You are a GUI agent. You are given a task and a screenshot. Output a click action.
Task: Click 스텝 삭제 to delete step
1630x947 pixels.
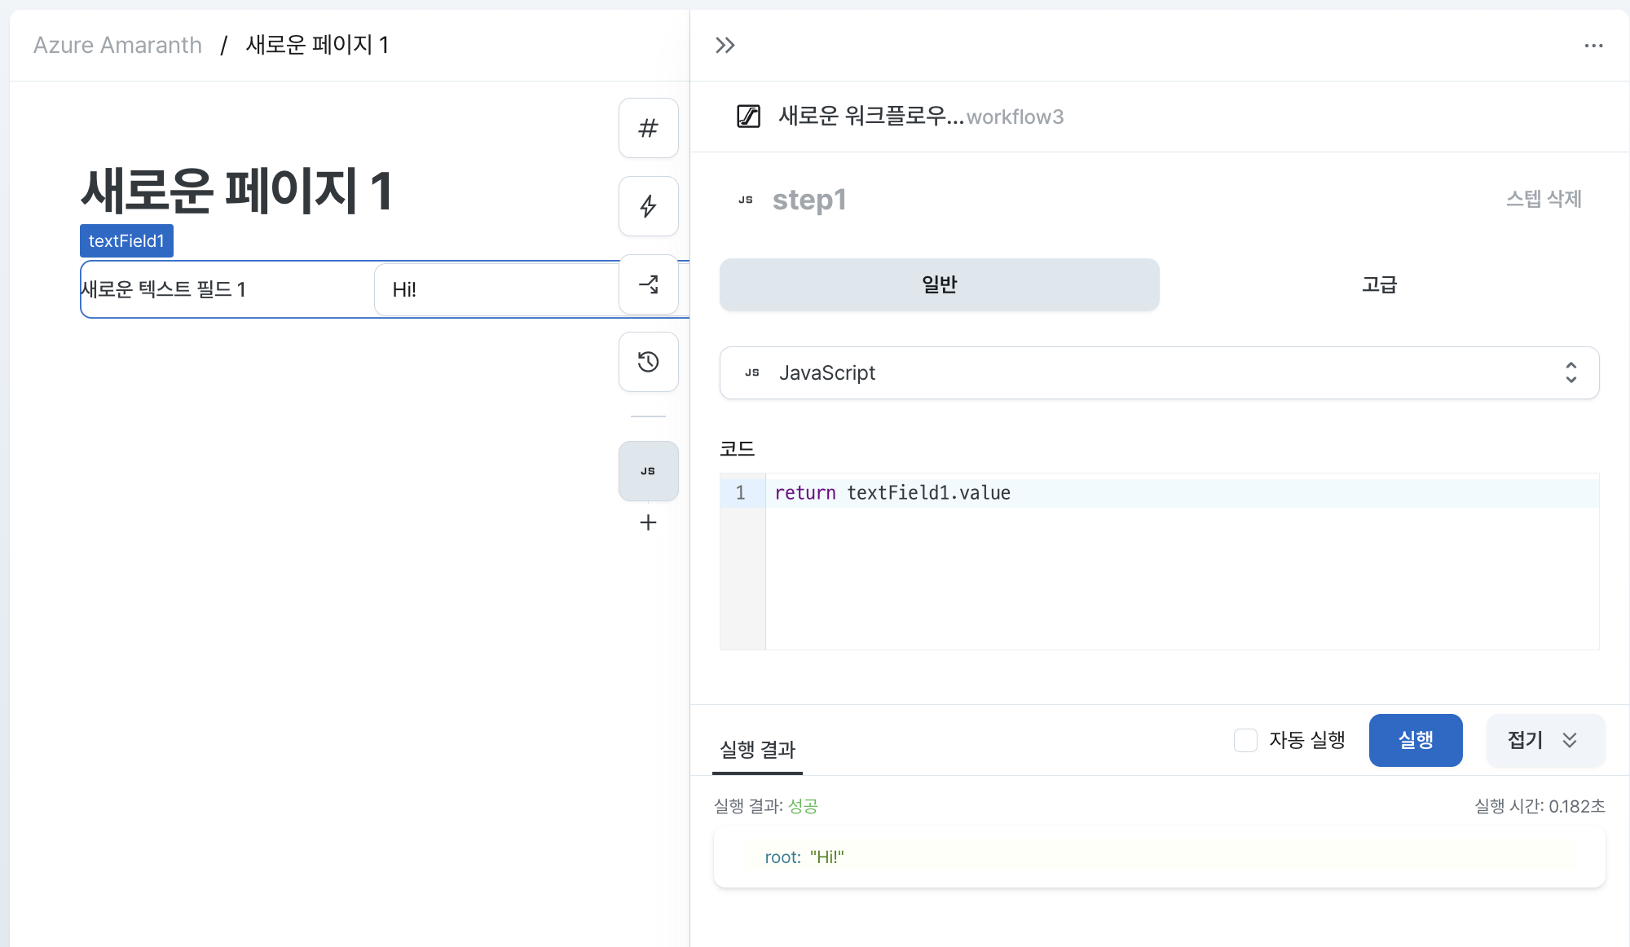(1544, 199)
